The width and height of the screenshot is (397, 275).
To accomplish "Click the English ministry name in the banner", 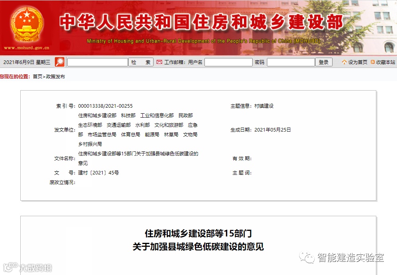I will point(204,41).
